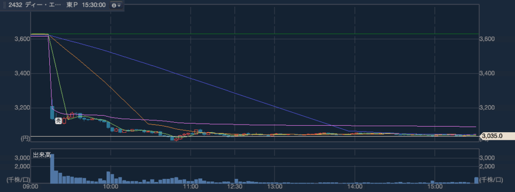Image resolution: width=515 pixels, height=192 pixels.
Task: Click the 10:00 time axis label
Action: pyautogui.click(x=111, y=187)
